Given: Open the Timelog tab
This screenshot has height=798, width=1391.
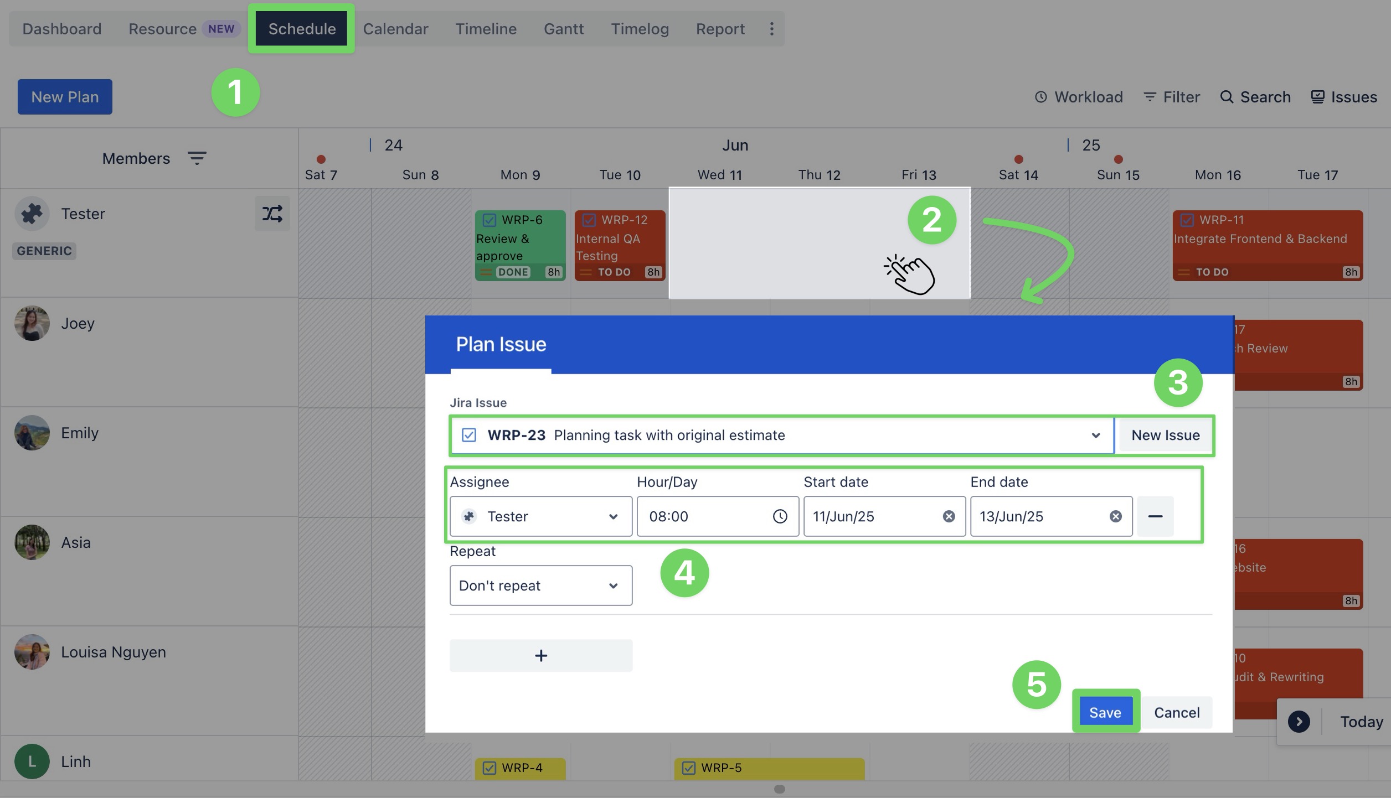Looking at the screenshot, I should 640,29.
